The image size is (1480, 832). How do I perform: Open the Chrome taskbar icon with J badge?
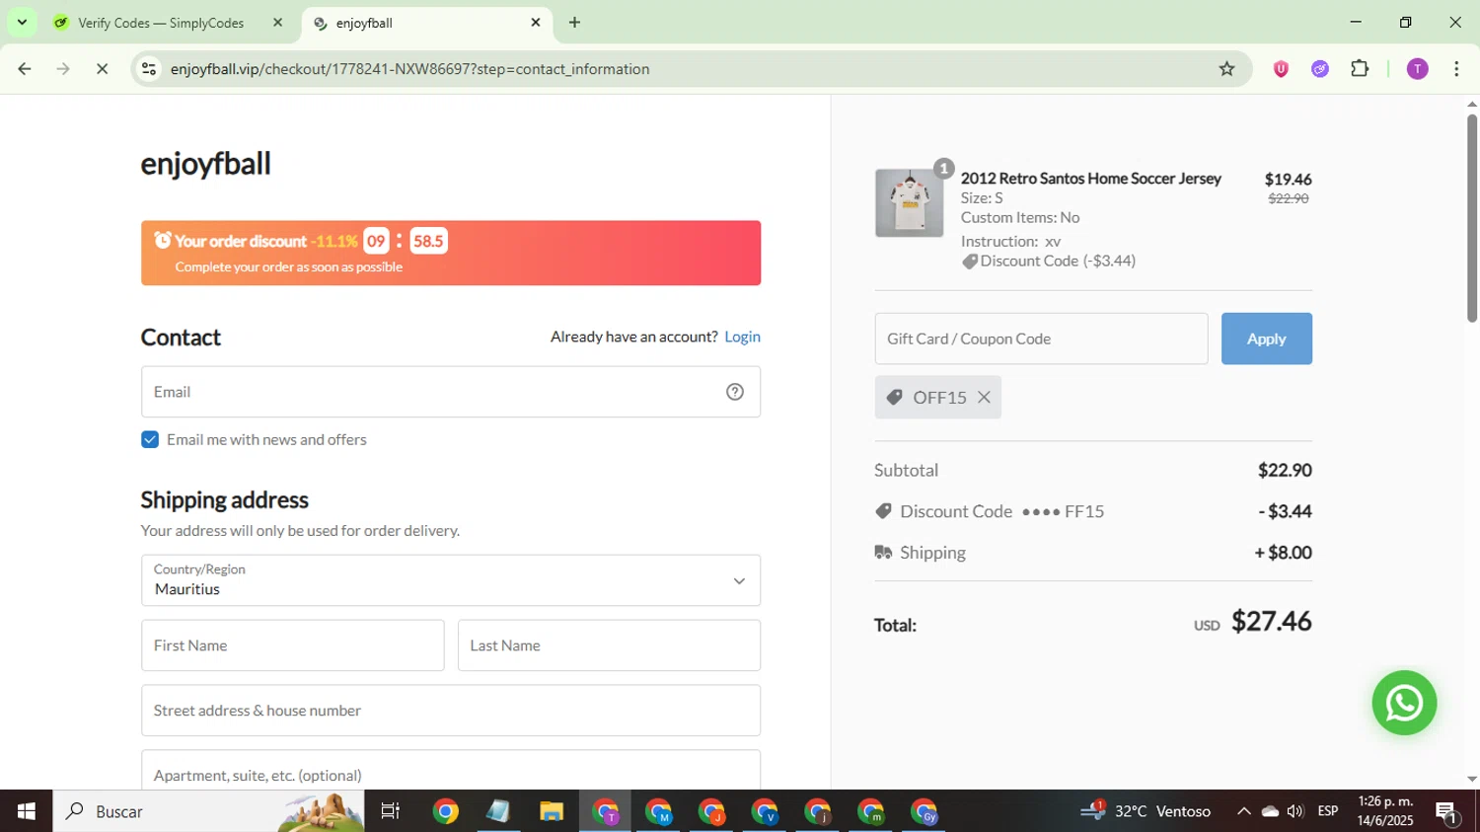(711, 811)
